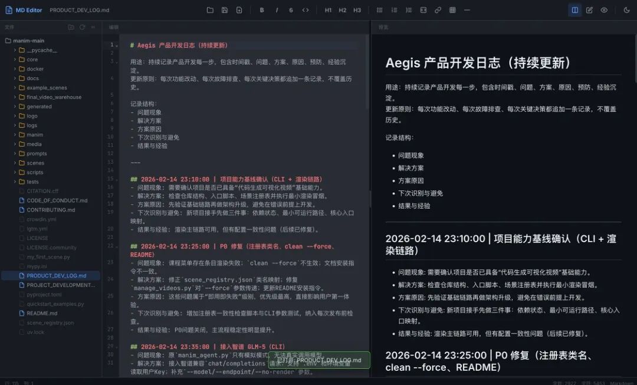The height and width of the screenshot is (385, 637).
Task: Insert a horizontal rule divider
Action: click(467, 10)
